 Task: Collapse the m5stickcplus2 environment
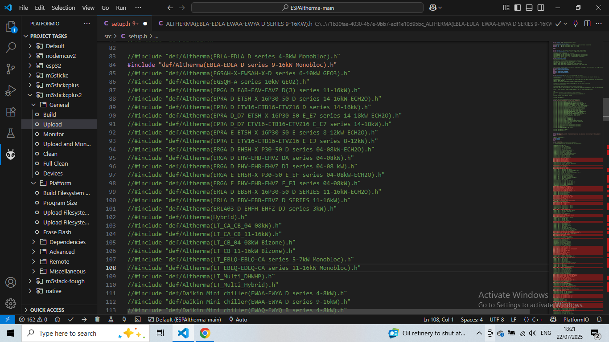(x=30, y=95)
